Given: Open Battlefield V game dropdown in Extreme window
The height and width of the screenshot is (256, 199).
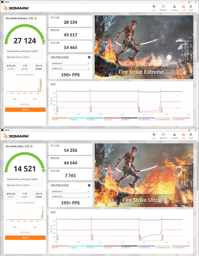Looking at the screenshot, I should tap(71, 63).
